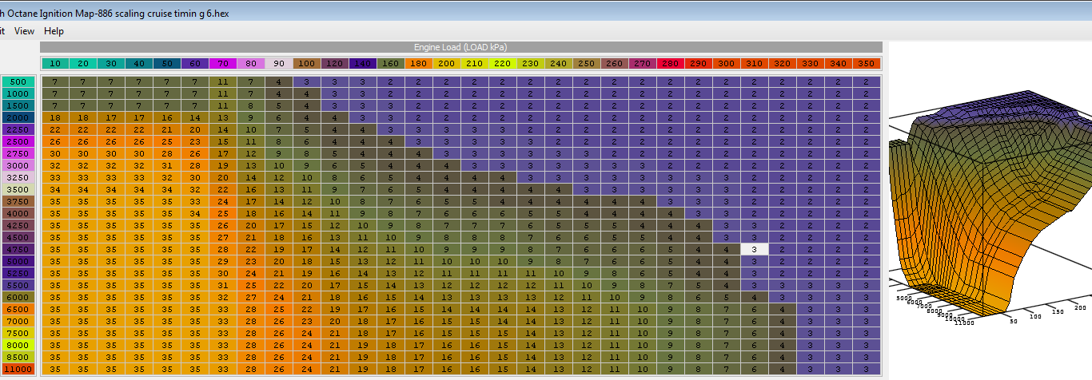Select the 320 kPa load column header
The height and width of the screenshot is (380, 1092).
tap(783, 63)
